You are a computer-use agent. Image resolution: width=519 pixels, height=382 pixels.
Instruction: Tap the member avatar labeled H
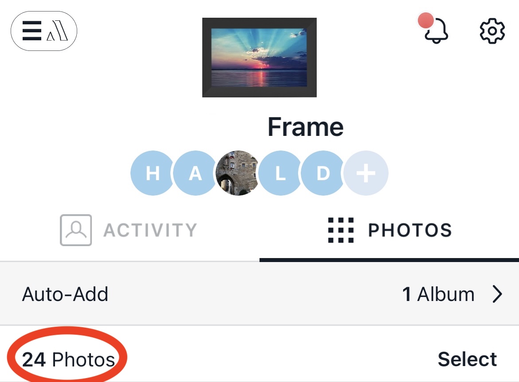point(153,173)
